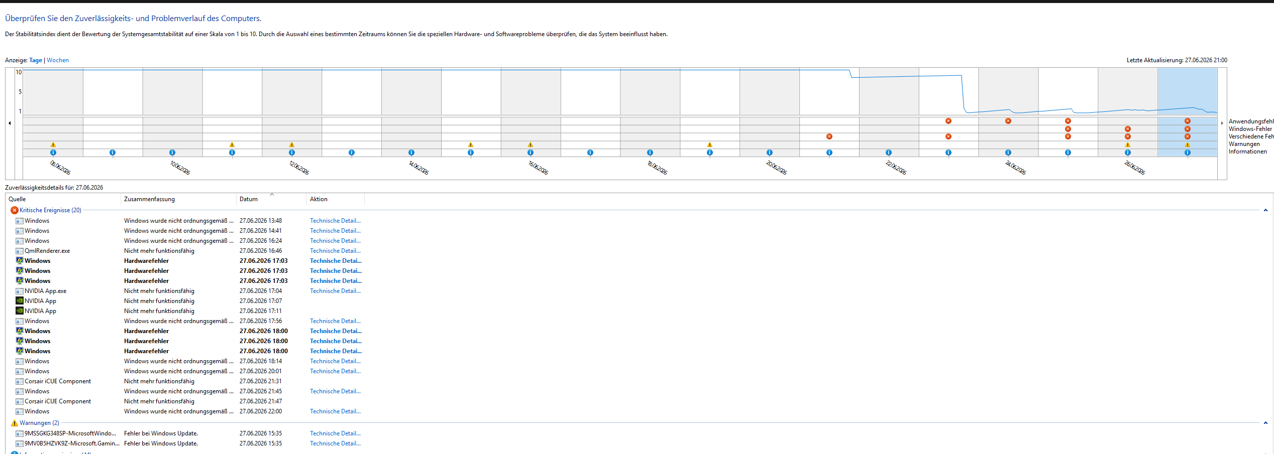1274x454 pixels.
Task: Click the information icon for 22.06.2026 column
Action: (889, 153)
